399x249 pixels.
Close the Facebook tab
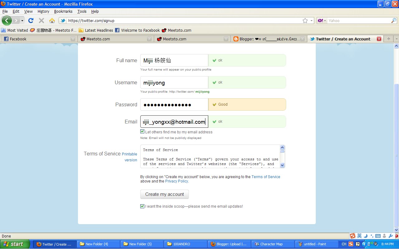coord(73,39)
